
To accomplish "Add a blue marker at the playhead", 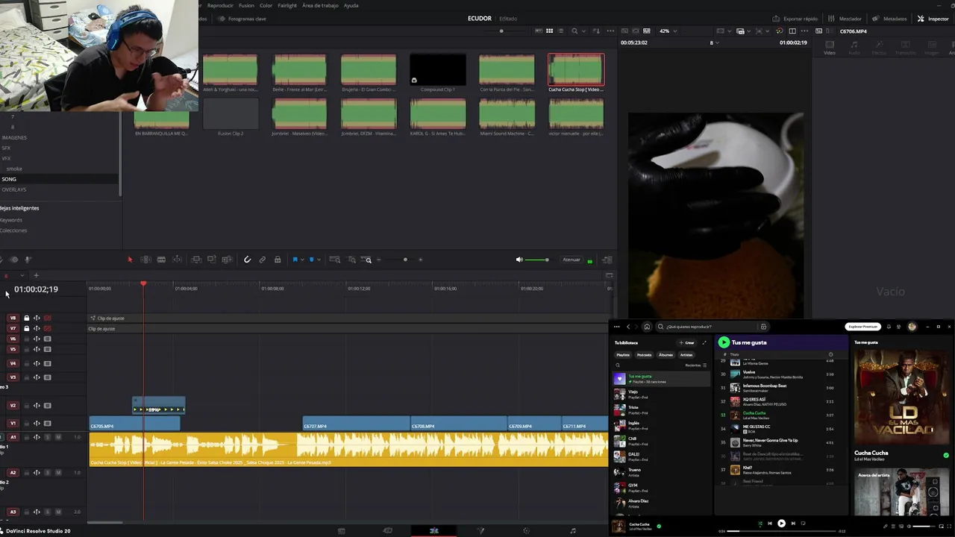I will (x=311, y=260).
